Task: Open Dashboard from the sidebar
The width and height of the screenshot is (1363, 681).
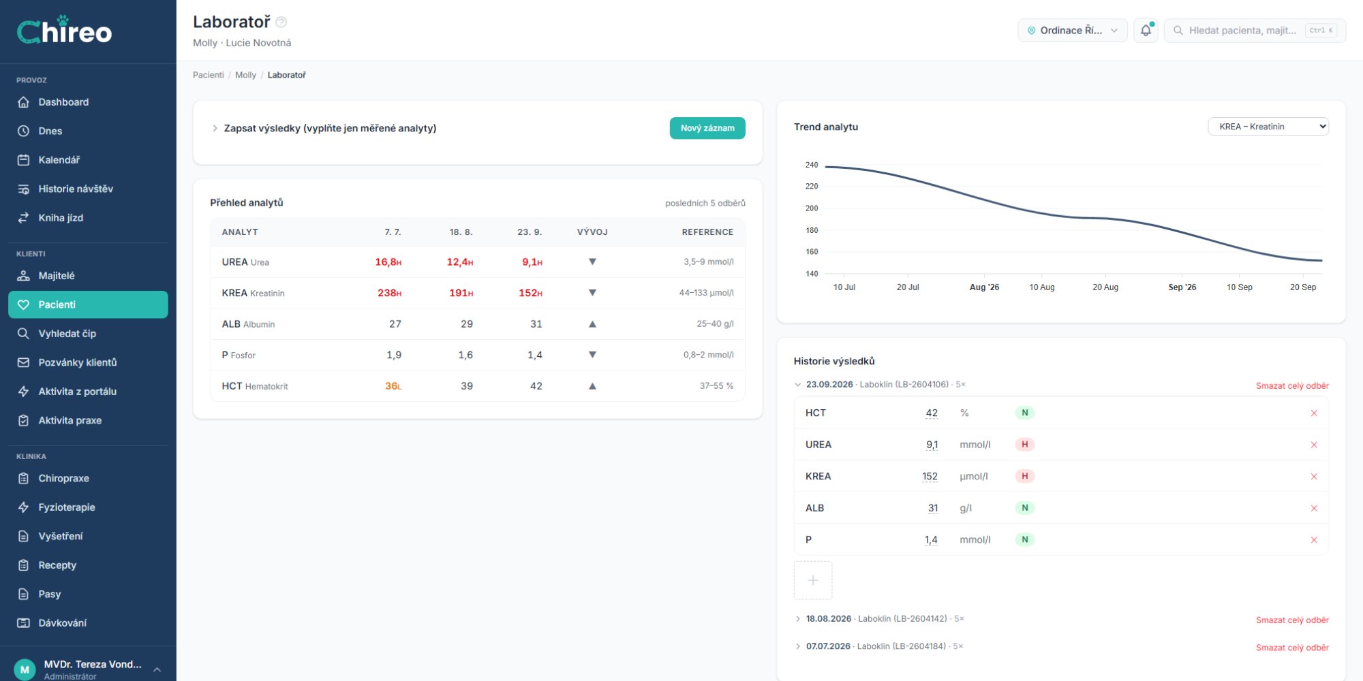Action: click(x=88, y=102)
